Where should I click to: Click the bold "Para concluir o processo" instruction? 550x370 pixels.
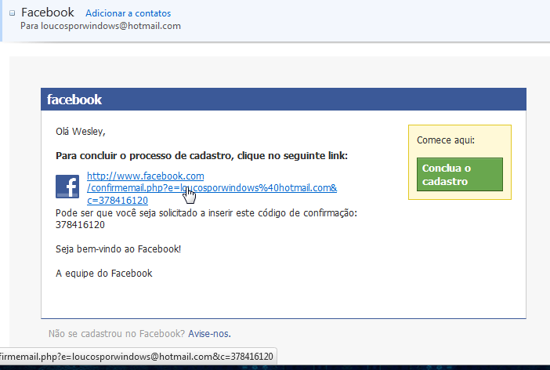coord(201,156)
